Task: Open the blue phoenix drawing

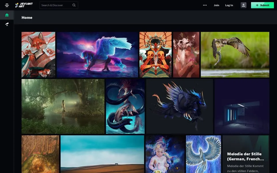Action: (203, 154)
